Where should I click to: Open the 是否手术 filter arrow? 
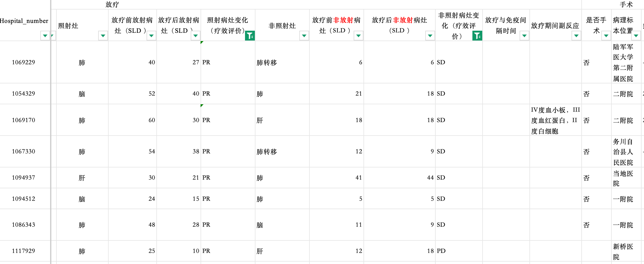pos(606,36)
